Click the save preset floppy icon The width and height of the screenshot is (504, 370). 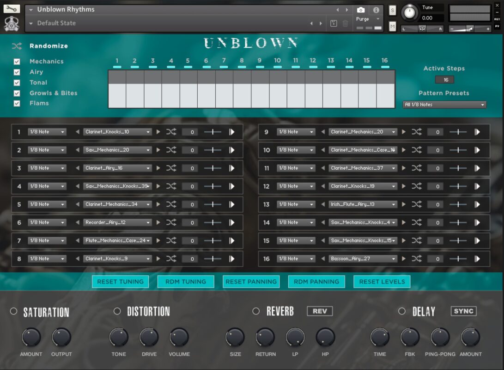(334, 23)
